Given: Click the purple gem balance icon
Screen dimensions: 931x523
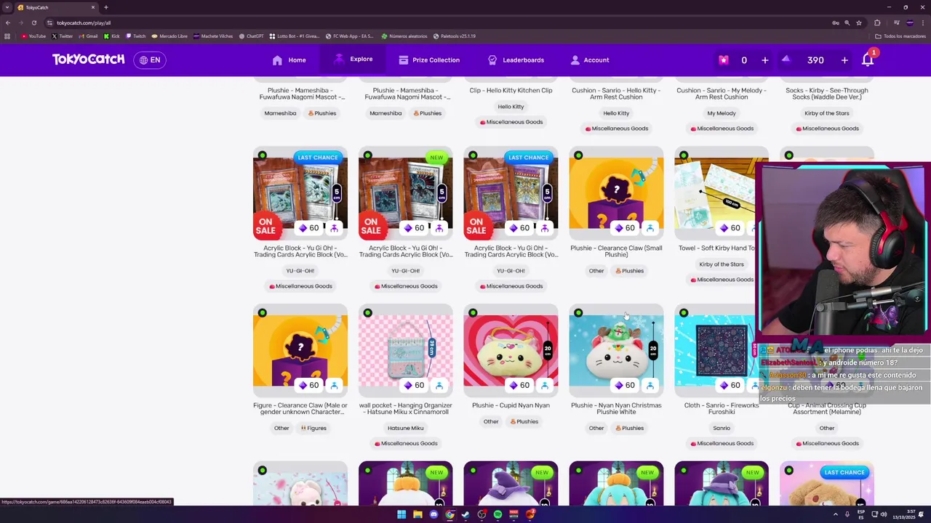Looking at the screenshot, I should (x=786, y=60).
